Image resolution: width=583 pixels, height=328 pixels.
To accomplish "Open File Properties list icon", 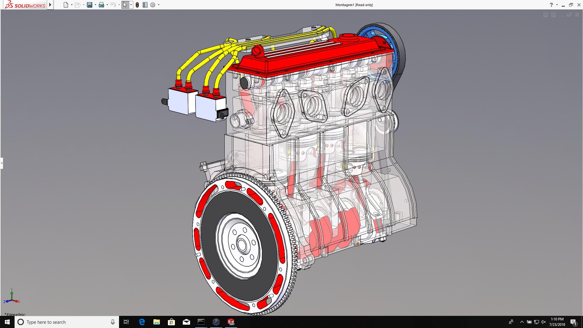I will (x=145, y=5).
